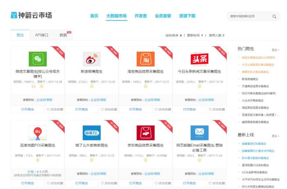Open the WeChat article crawler icon
287x189 pixels.
point(38,59)
